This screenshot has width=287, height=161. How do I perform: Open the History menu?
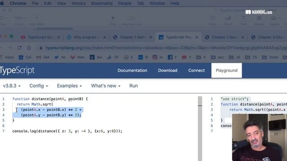tap(79, 3)
